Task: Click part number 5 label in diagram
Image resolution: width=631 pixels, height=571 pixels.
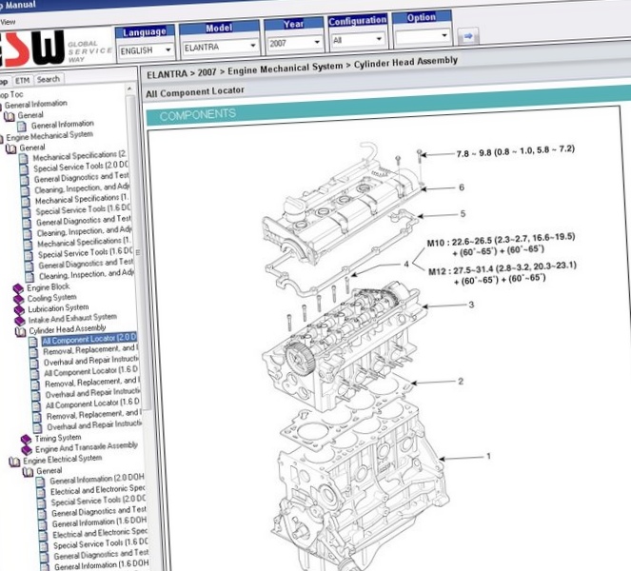Action: click(463, 214)
